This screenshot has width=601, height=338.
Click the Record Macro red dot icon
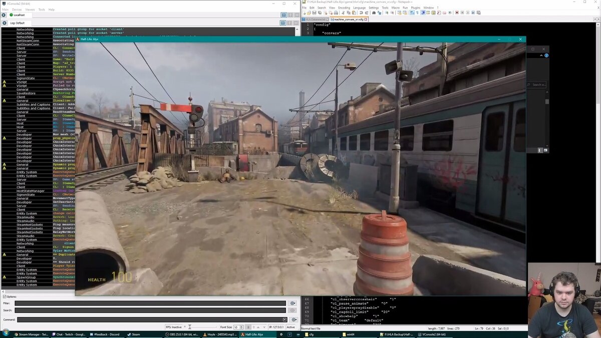click(x=457, y=13)
